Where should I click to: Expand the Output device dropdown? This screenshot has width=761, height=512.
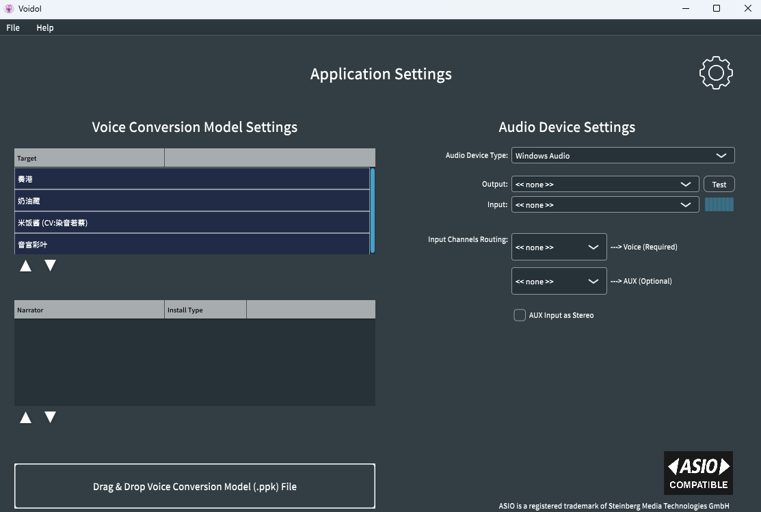(604, 184)
